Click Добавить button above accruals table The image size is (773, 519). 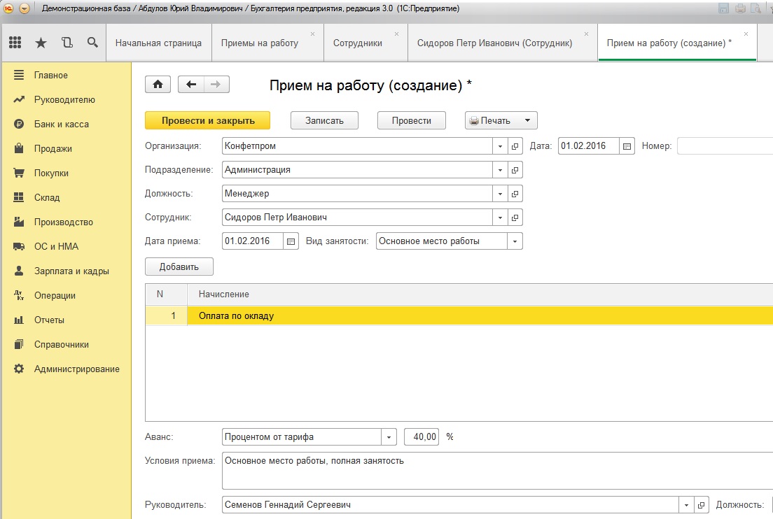(179, 266)
